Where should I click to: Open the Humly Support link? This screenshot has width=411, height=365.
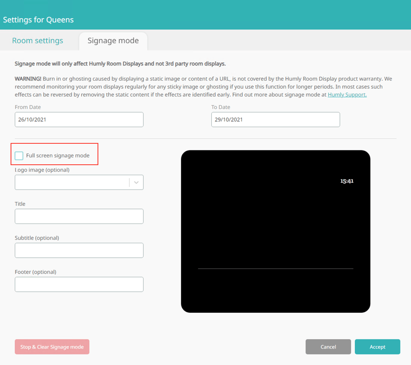tap(347, 95)
